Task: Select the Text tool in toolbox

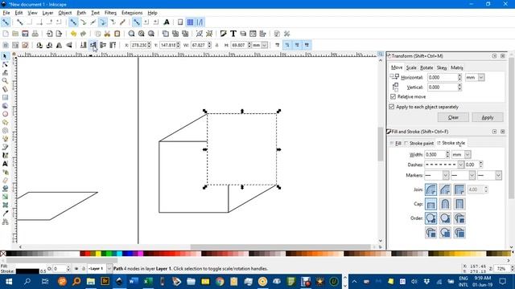Action: 5,164
